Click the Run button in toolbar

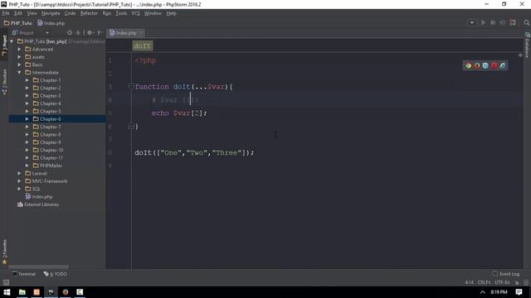[x=483, y=22]
